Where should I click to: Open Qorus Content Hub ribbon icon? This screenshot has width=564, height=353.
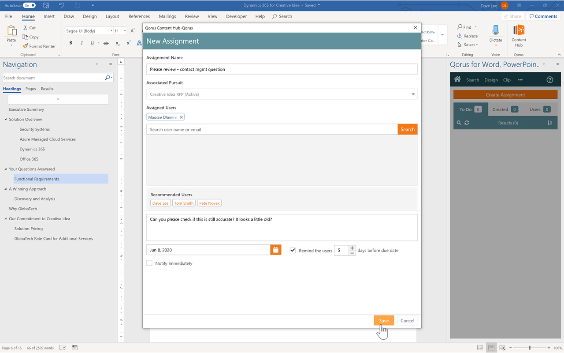tap(519, 30)
